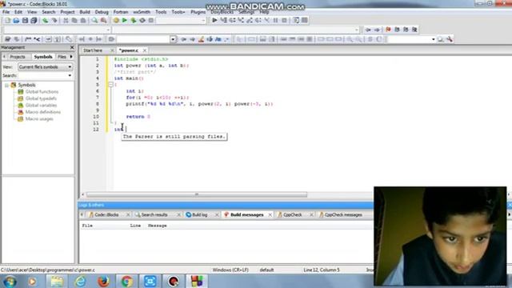
Task: Cut selection using scissors icon
Action: click(66, 20)
